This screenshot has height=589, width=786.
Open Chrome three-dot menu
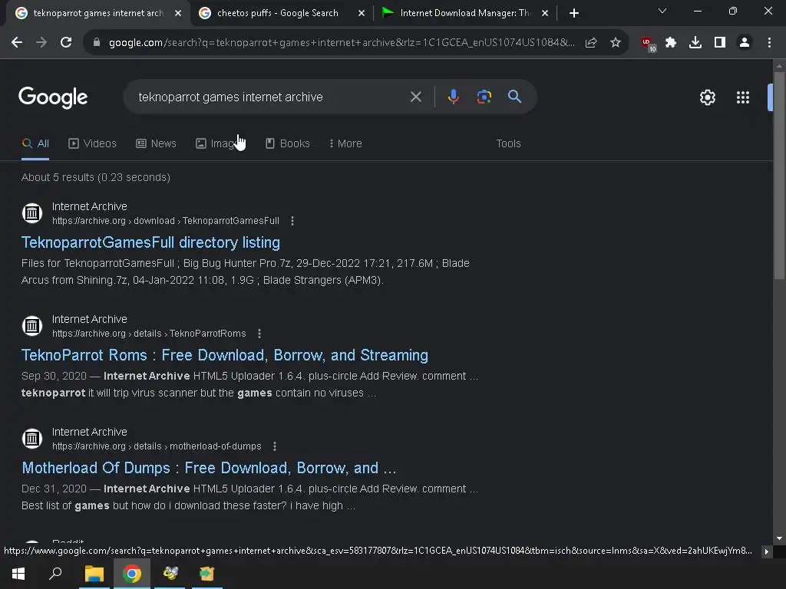(x=769, y=43)
